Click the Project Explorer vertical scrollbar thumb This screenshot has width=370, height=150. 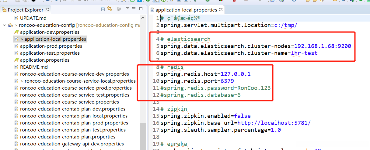coord(143,136)
